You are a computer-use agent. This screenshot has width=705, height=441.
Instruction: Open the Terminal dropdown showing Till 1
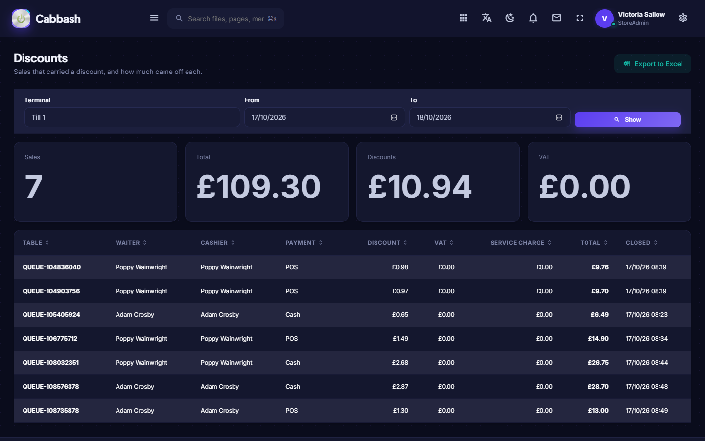pyautogui.click(x=132, y=118)
